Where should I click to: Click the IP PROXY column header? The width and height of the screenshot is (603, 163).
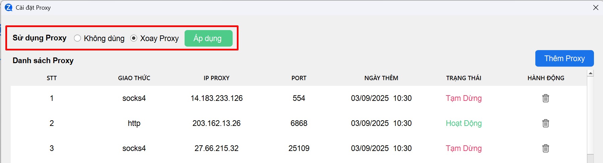tap(216, 78)
